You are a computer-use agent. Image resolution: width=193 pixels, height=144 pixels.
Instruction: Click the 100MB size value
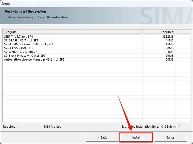pyautogui.click(x=169, y=59)
